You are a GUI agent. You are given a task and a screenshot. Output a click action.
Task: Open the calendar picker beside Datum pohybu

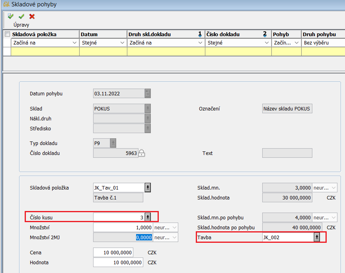tap(148, 94)
